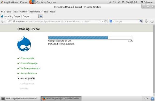
Task: Click the Choose language step
Action: (29, 63)
